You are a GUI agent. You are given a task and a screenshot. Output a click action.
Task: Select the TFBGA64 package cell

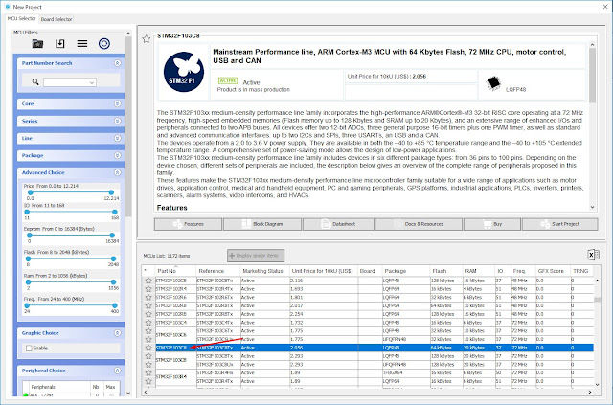click(406, 372)
